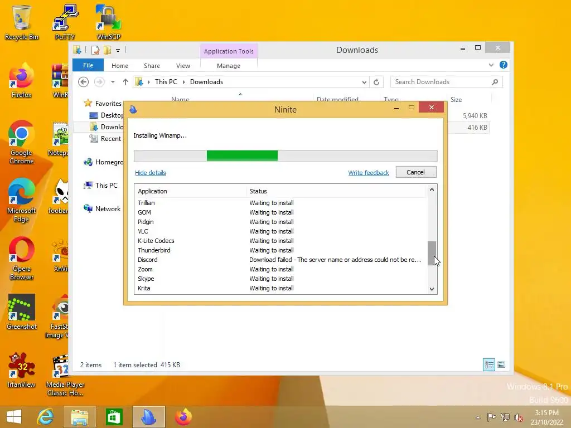Open the network tray icon
Image resolution: width=571 pixels, height=428 pixels.
tap(505, 417)
